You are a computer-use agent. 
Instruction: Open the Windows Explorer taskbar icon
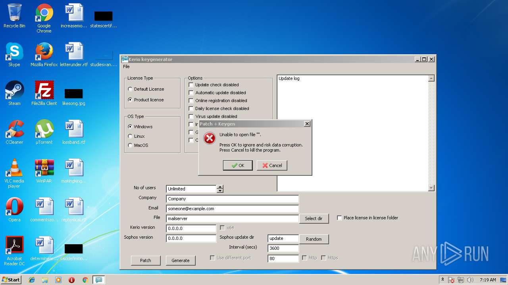click(x=45, y=280)
